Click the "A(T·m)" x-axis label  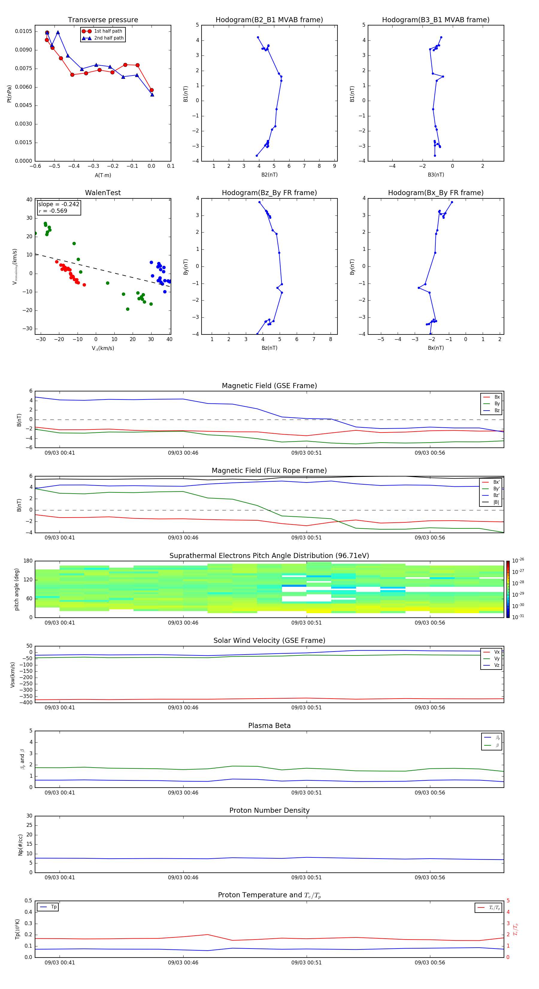coord(103,175)
